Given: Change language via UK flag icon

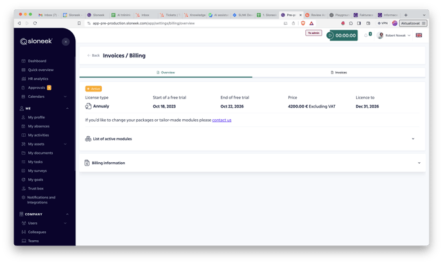Looking at the screenshot, I should 419,35.
